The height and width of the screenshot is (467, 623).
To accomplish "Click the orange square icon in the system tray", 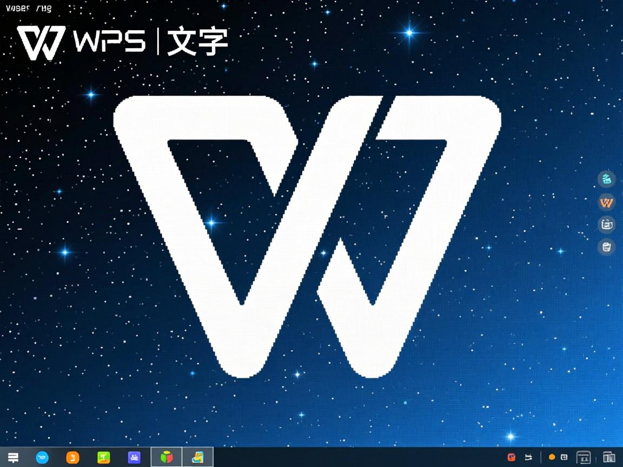I will pyautogui.click(x=512, y=458).
